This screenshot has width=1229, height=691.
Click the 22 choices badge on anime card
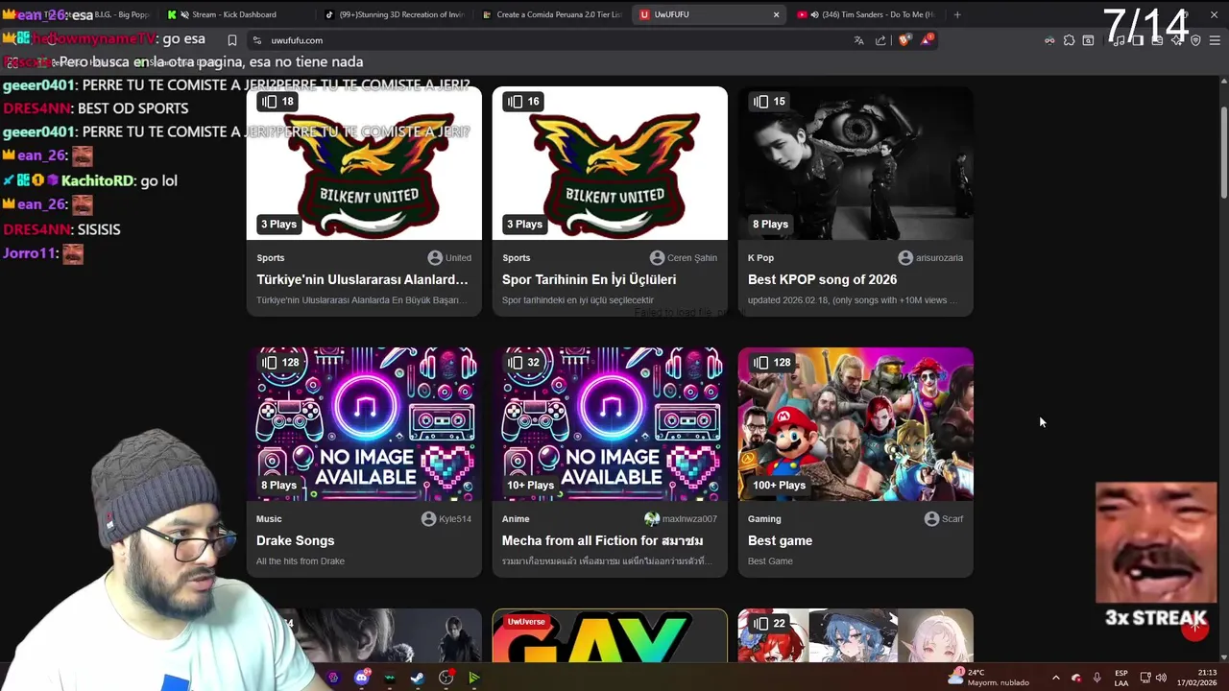coord(769,623)
